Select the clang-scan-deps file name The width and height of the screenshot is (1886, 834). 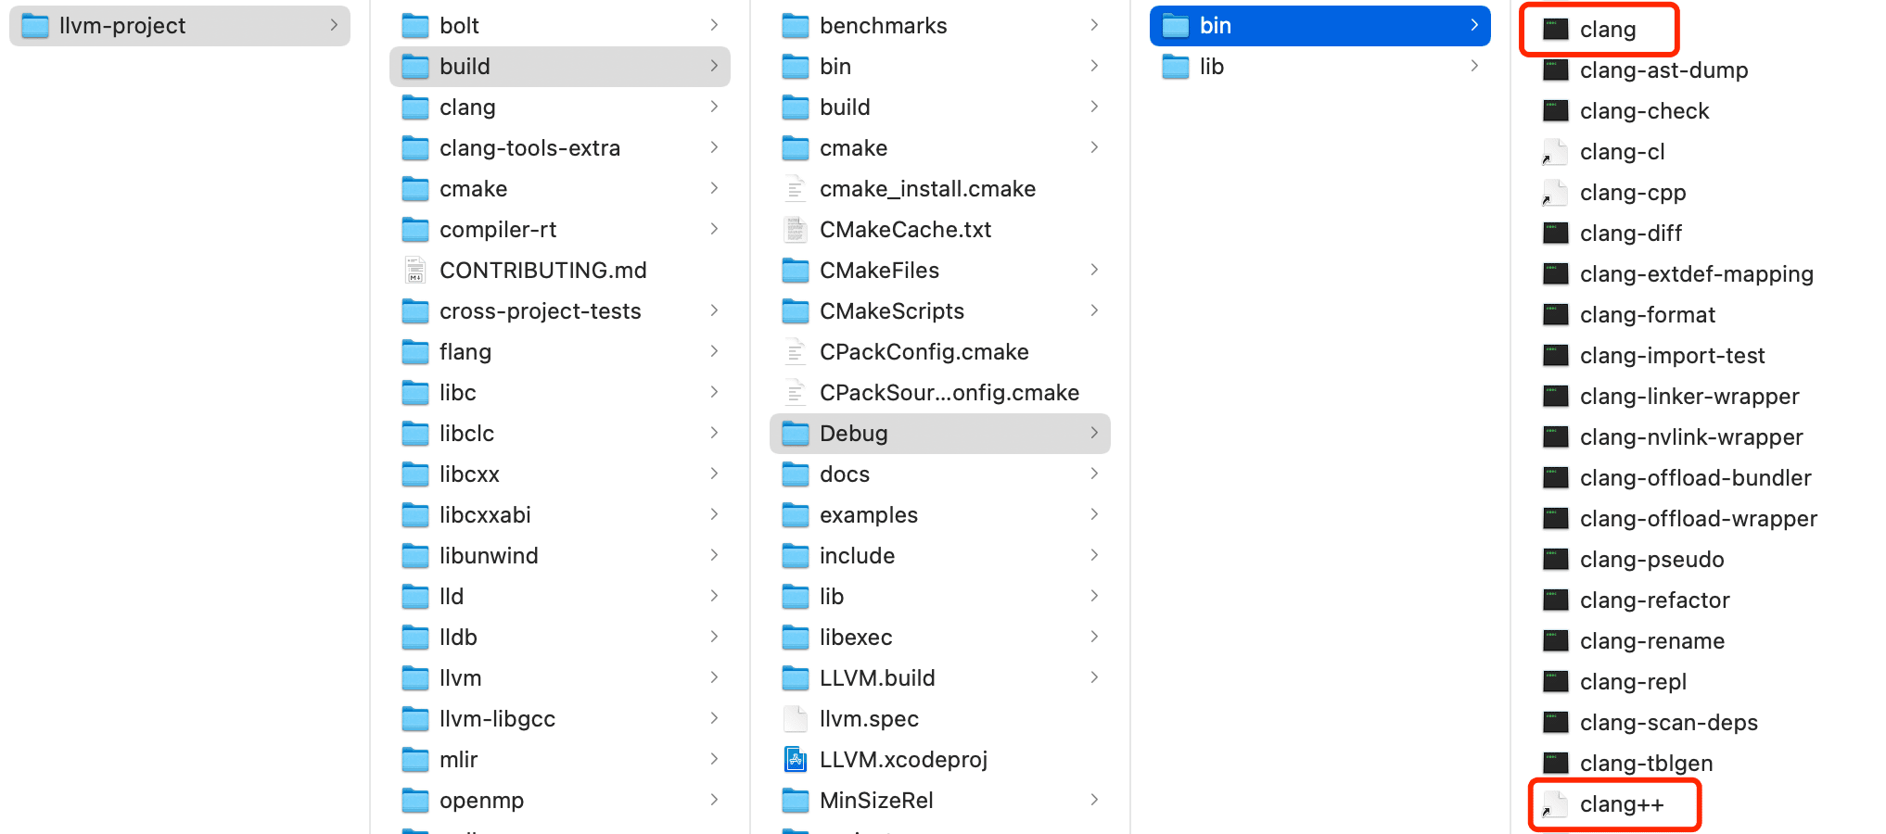point(1669,723)
